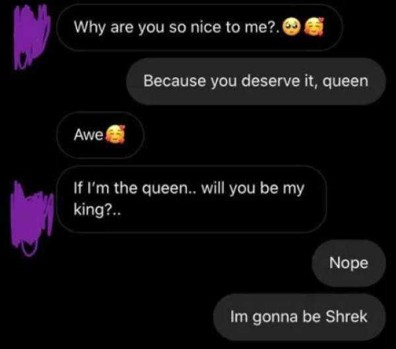The image size is (396, 349).
Task: Click the pleading face emoji
Action: [x=291, y=27]
